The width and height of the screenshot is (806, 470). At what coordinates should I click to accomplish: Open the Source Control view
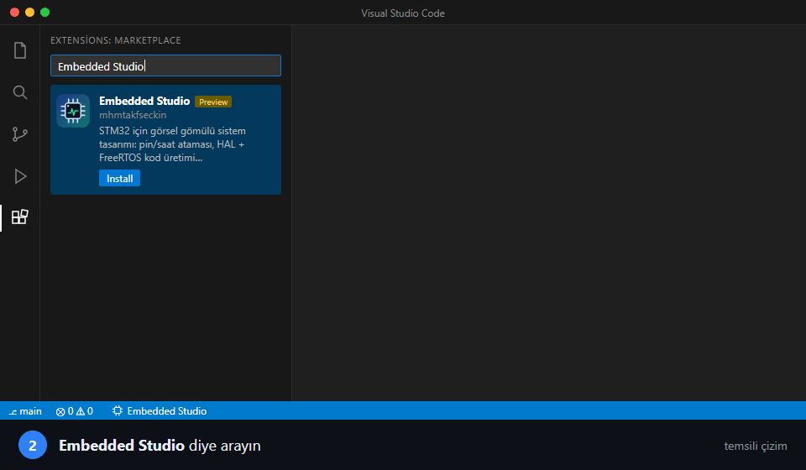pos(20,134)
